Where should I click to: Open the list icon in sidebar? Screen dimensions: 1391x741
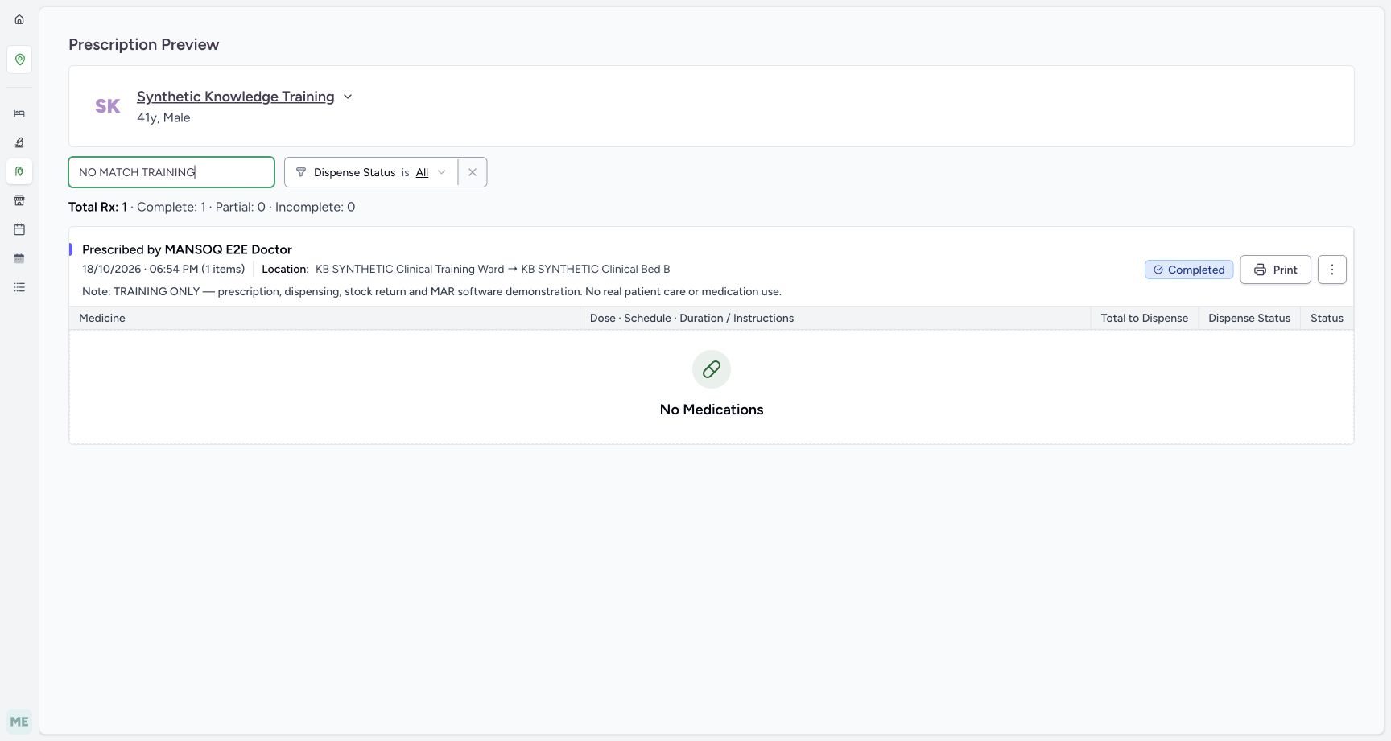coord(19,287)
